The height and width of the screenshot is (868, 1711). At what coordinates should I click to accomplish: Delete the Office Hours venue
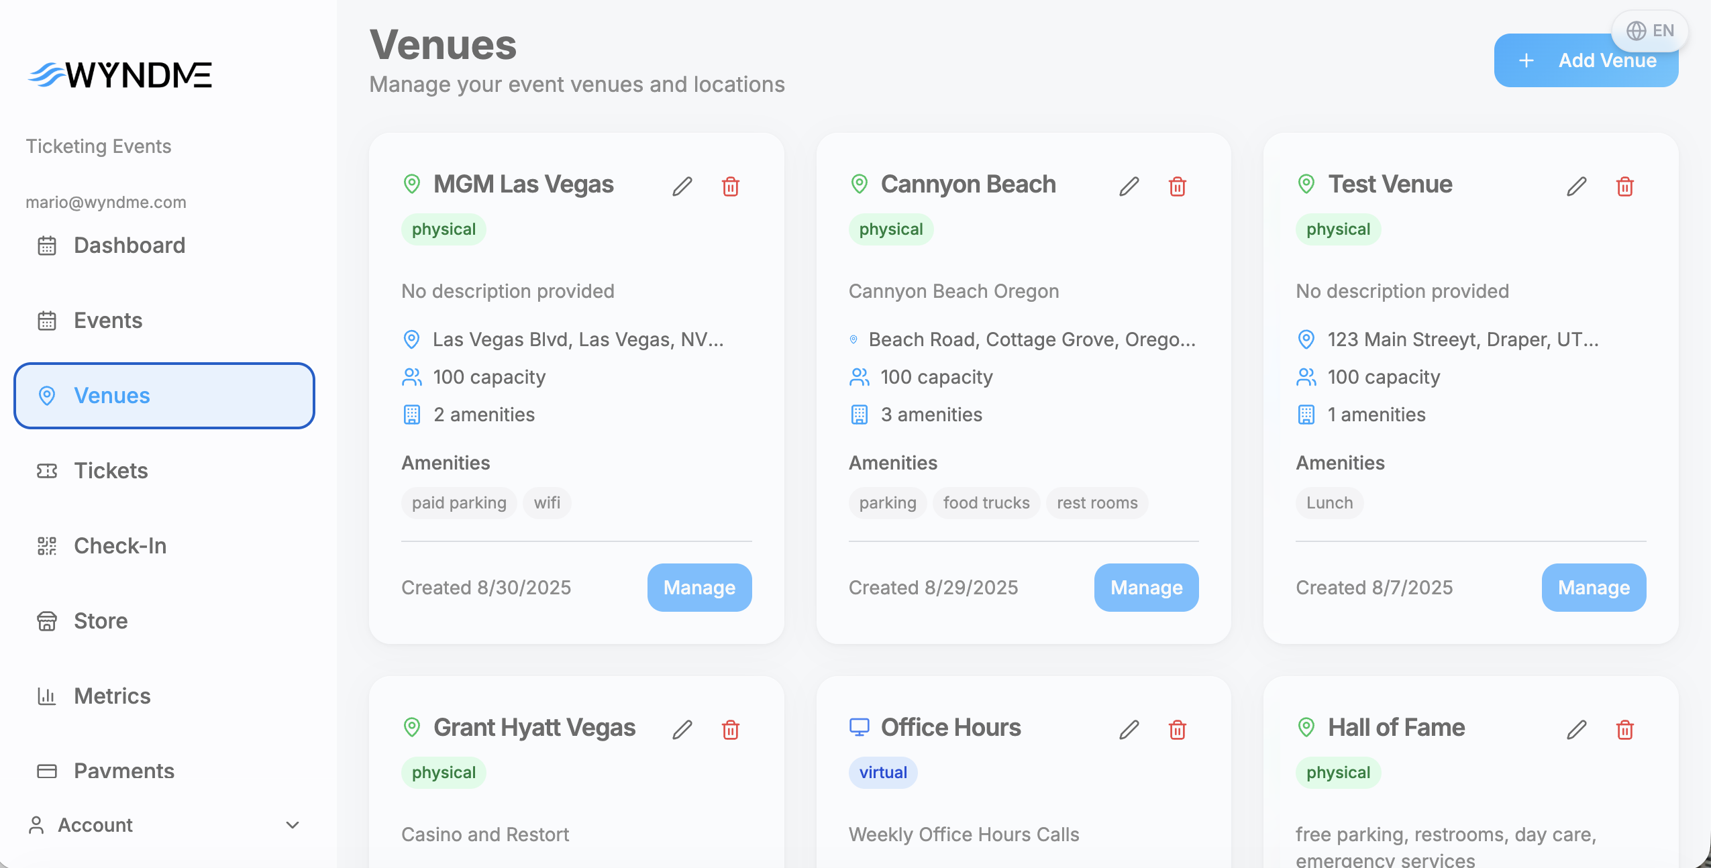click(1178, 729)
